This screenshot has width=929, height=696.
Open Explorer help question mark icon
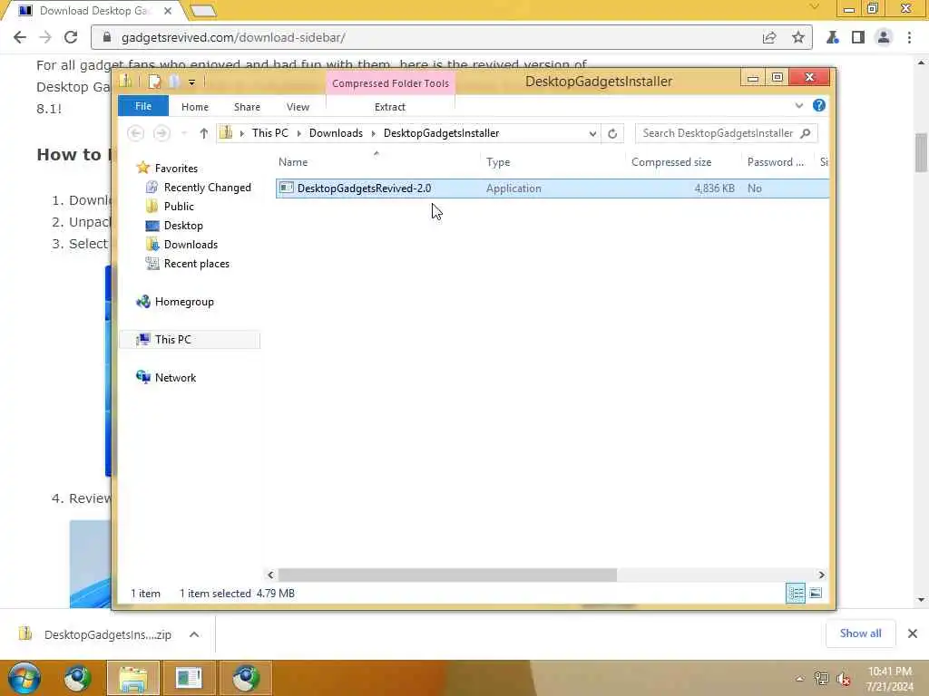pos(819,105)
